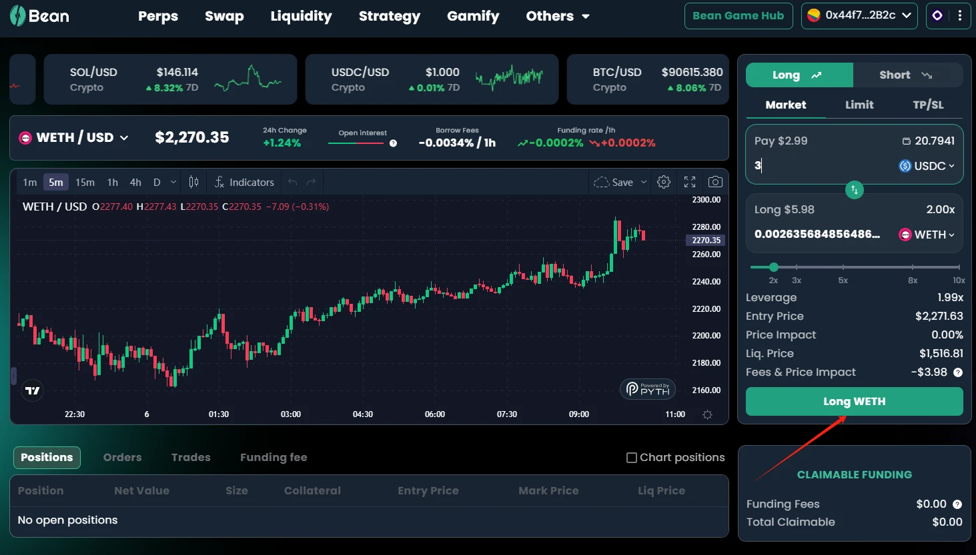Click the Long WETH button
Image resolution: width=976 pixels, height=555 pixels.
854,402
